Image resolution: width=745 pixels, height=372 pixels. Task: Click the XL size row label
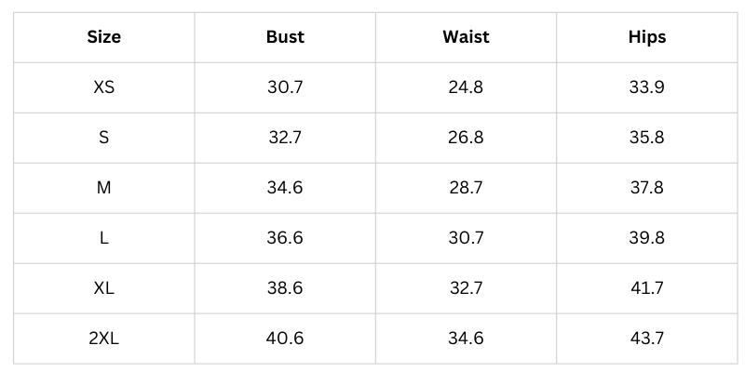click(x=104, y=288)
